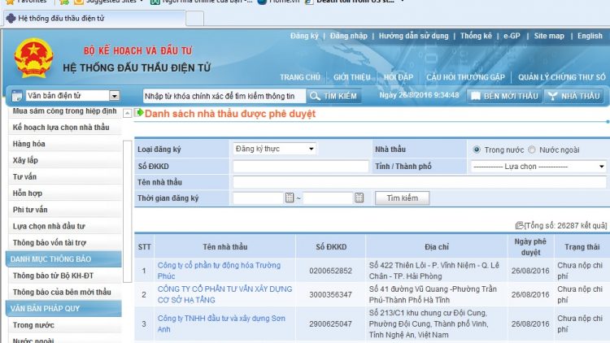The height and width of the screenshot is (343, 610).
Task: Open the Loại đăng ký dropdown
Action: 274,149
